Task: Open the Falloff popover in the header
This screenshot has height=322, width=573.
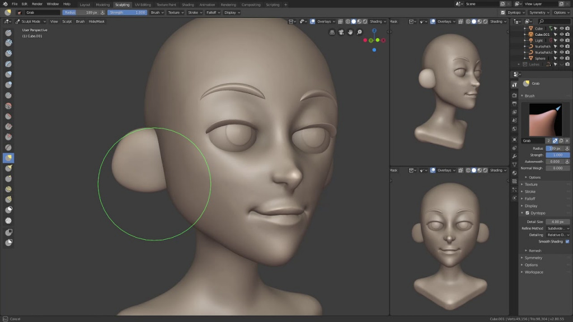Action: tap(213, 12)
